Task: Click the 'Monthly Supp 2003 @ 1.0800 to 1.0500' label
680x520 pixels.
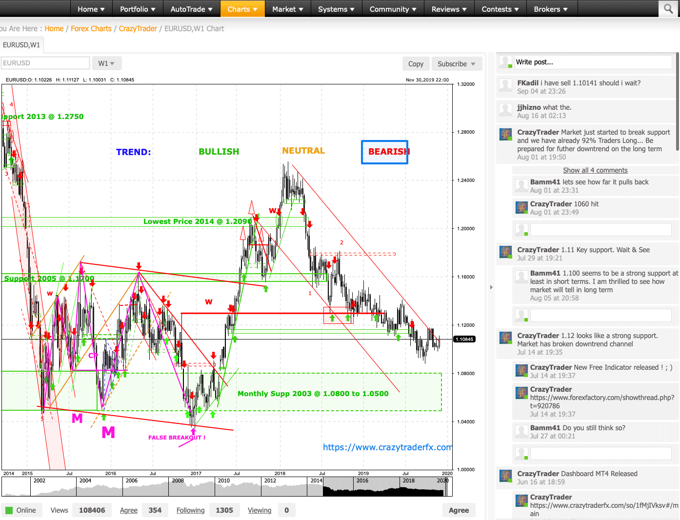Action: (313, 394)
